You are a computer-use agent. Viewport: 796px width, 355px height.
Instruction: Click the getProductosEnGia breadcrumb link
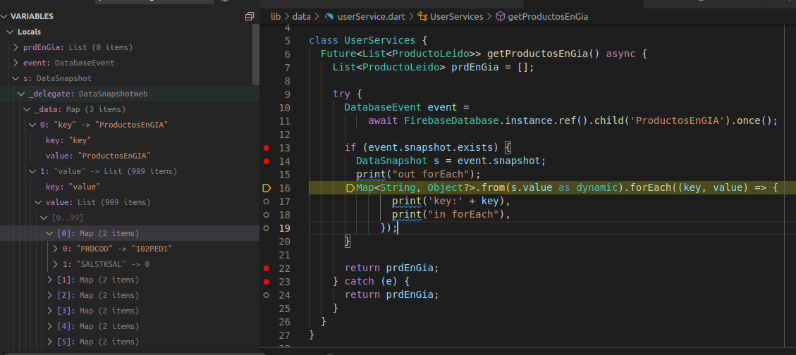point(548,16)
